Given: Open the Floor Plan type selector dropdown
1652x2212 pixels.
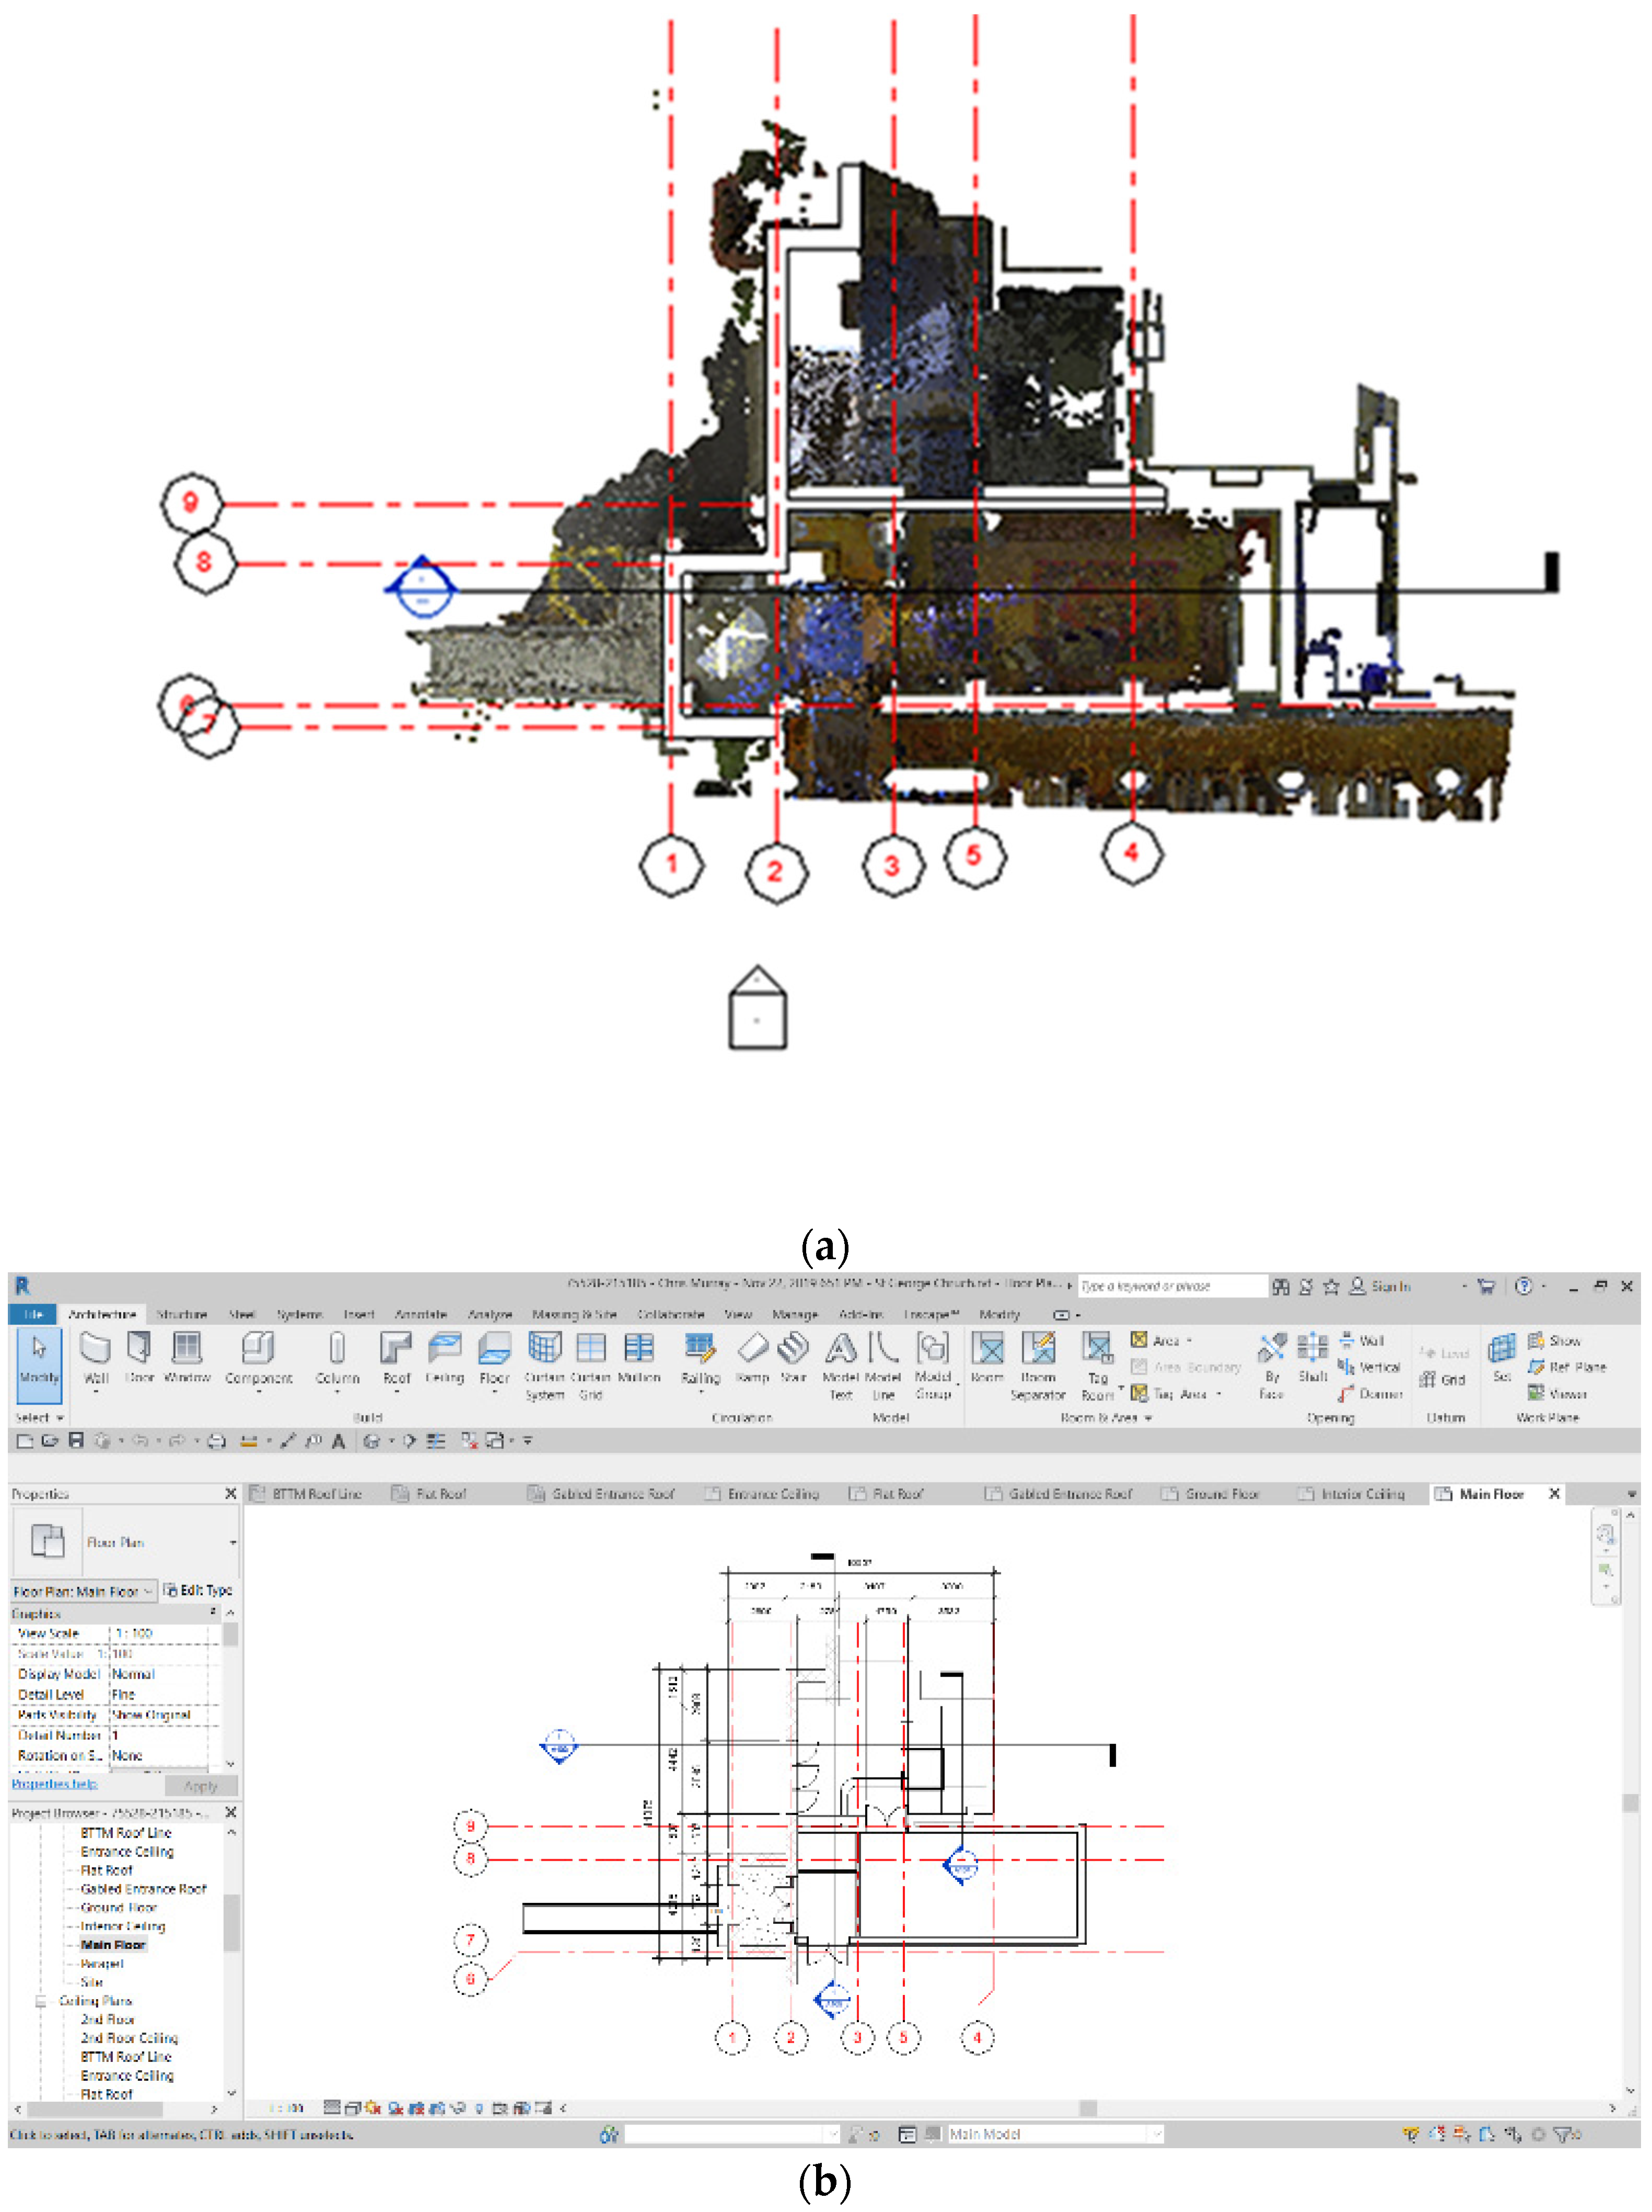Looking at the screenshot, I should pos(232,1542).
